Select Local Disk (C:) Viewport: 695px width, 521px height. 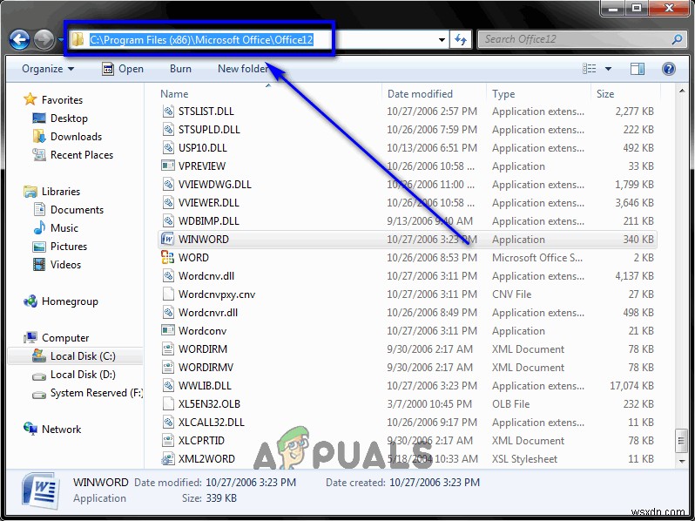click(83, 356)
